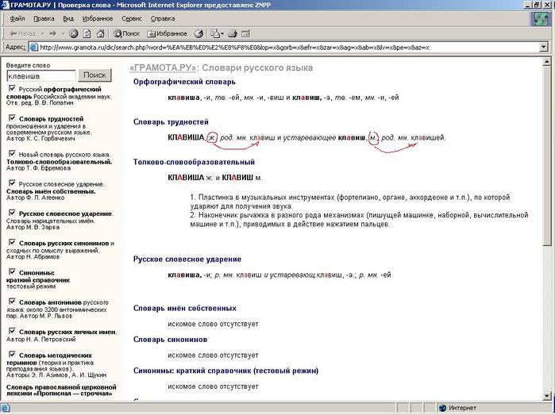The height and width of the screenshot is (415, 555).
Task: Open the Избранное toolbar favorites pane
Action: pyautogui.click(x=167, y=33)
